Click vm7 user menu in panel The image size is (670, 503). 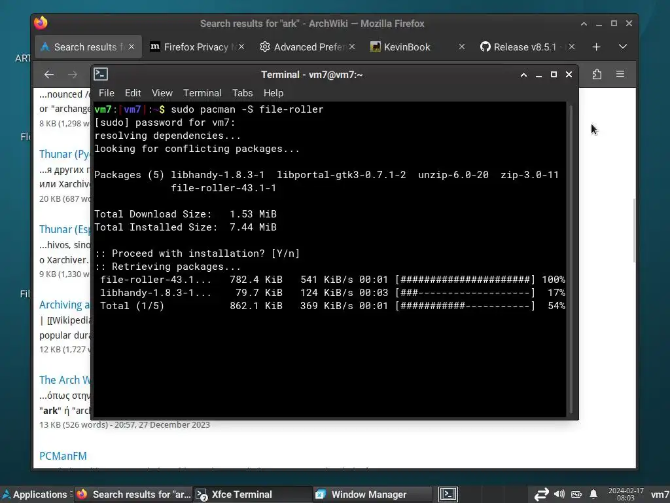click(660, 494)
